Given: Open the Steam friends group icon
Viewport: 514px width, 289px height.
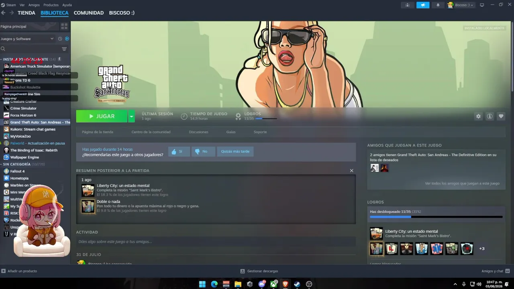Looking at the screenshot, I should [407, 5].
